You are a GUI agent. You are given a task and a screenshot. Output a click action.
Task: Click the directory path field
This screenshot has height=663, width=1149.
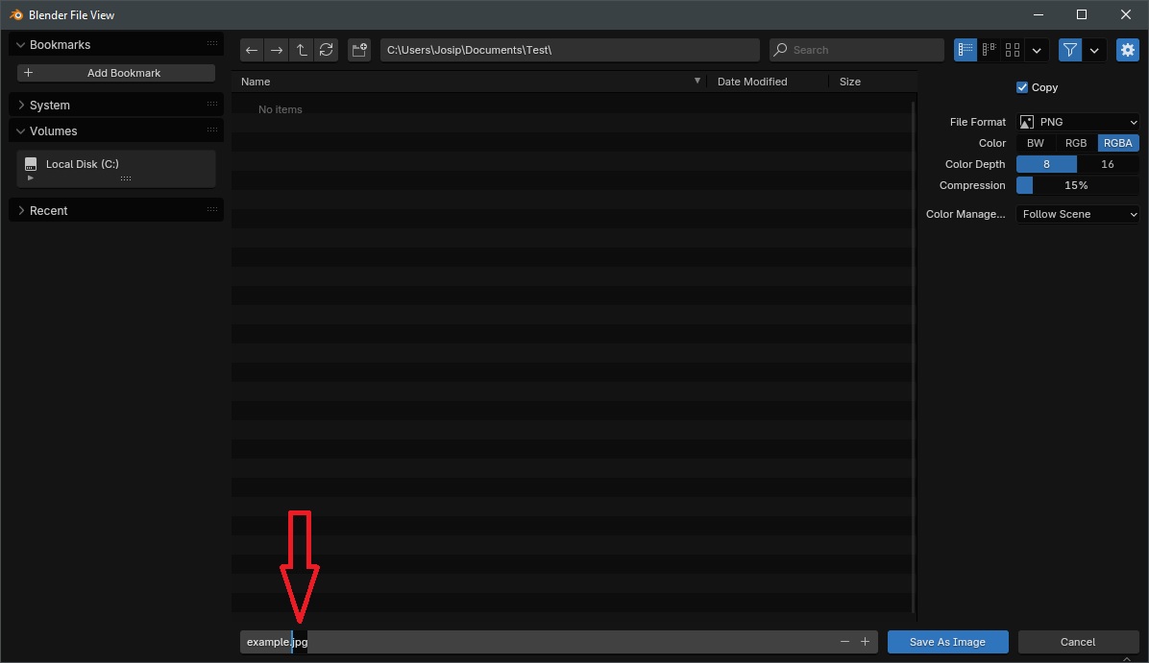pyautogui.click(x=570, y=50)
